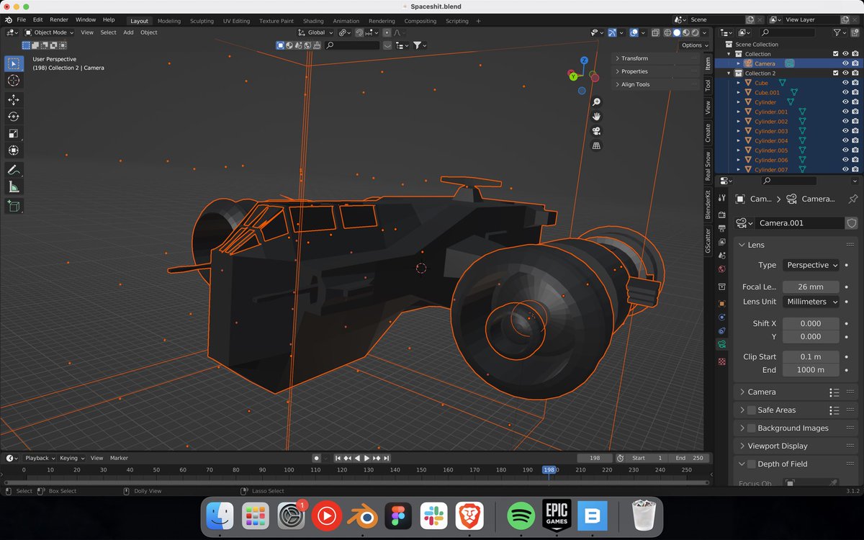
Task: Select the Select Box tool
Action: pos(14,63)
